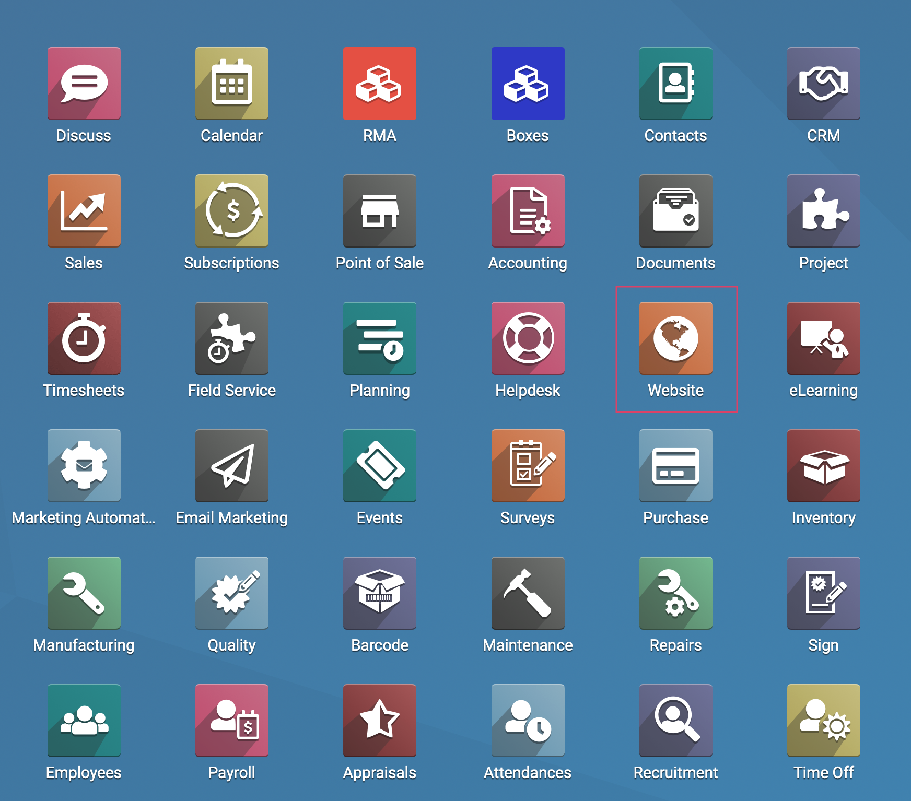Open the Events ticket icon
The height and width of the screenshot is (801, 911).
380,466
